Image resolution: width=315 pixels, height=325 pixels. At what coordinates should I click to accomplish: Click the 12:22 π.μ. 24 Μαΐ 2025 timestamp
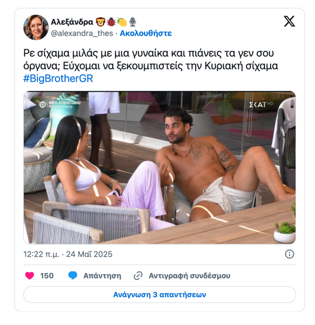point(68,255)
